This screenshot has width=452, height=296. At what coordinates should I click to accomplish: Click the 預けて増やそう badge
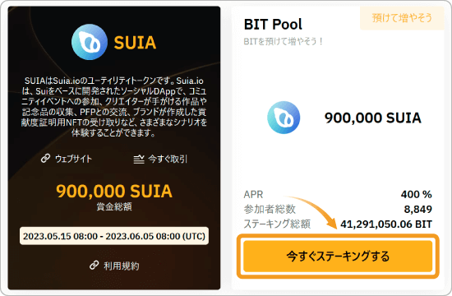402,18
